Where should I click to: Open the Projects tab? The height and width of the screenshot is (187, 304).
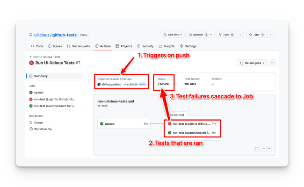(x=123, y=46)
